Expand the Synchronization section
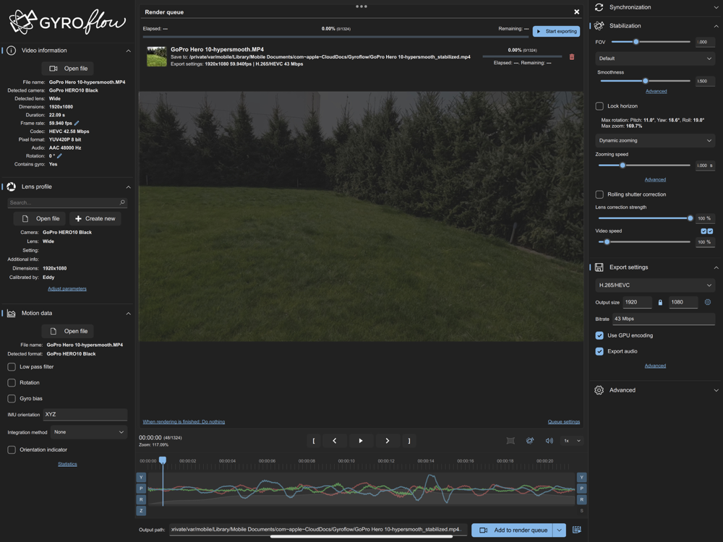Viewport: 723px width, 542px height. [x=656, y=7]
